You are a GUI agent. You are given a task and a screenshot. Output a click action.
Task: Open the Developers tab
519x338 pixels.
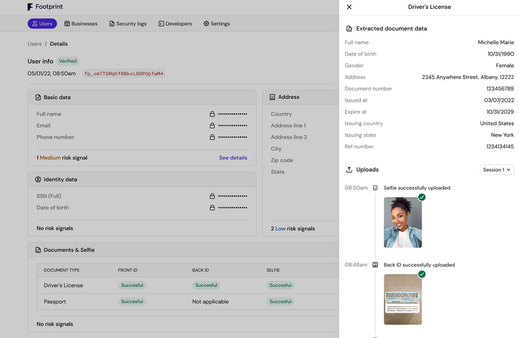pyautogui.click(x=175, y=24)
